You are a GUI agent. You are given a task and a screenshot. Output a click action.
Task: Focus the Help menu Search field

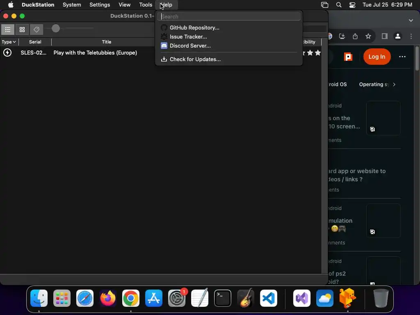229,16
